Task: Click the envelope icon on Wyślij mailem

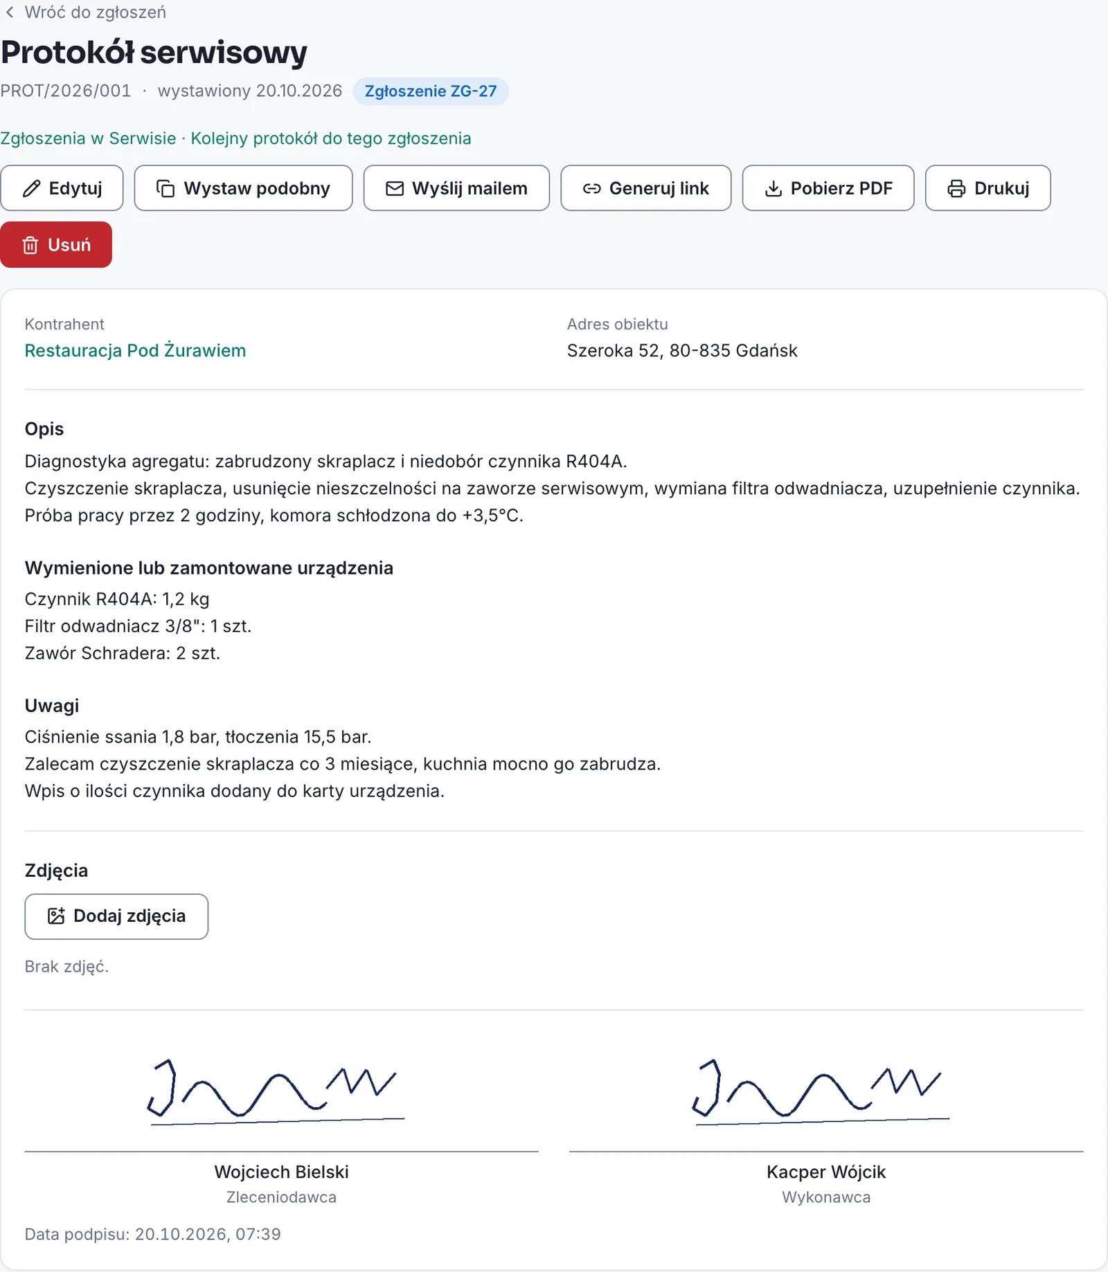Action: click(x=395, y=188)
